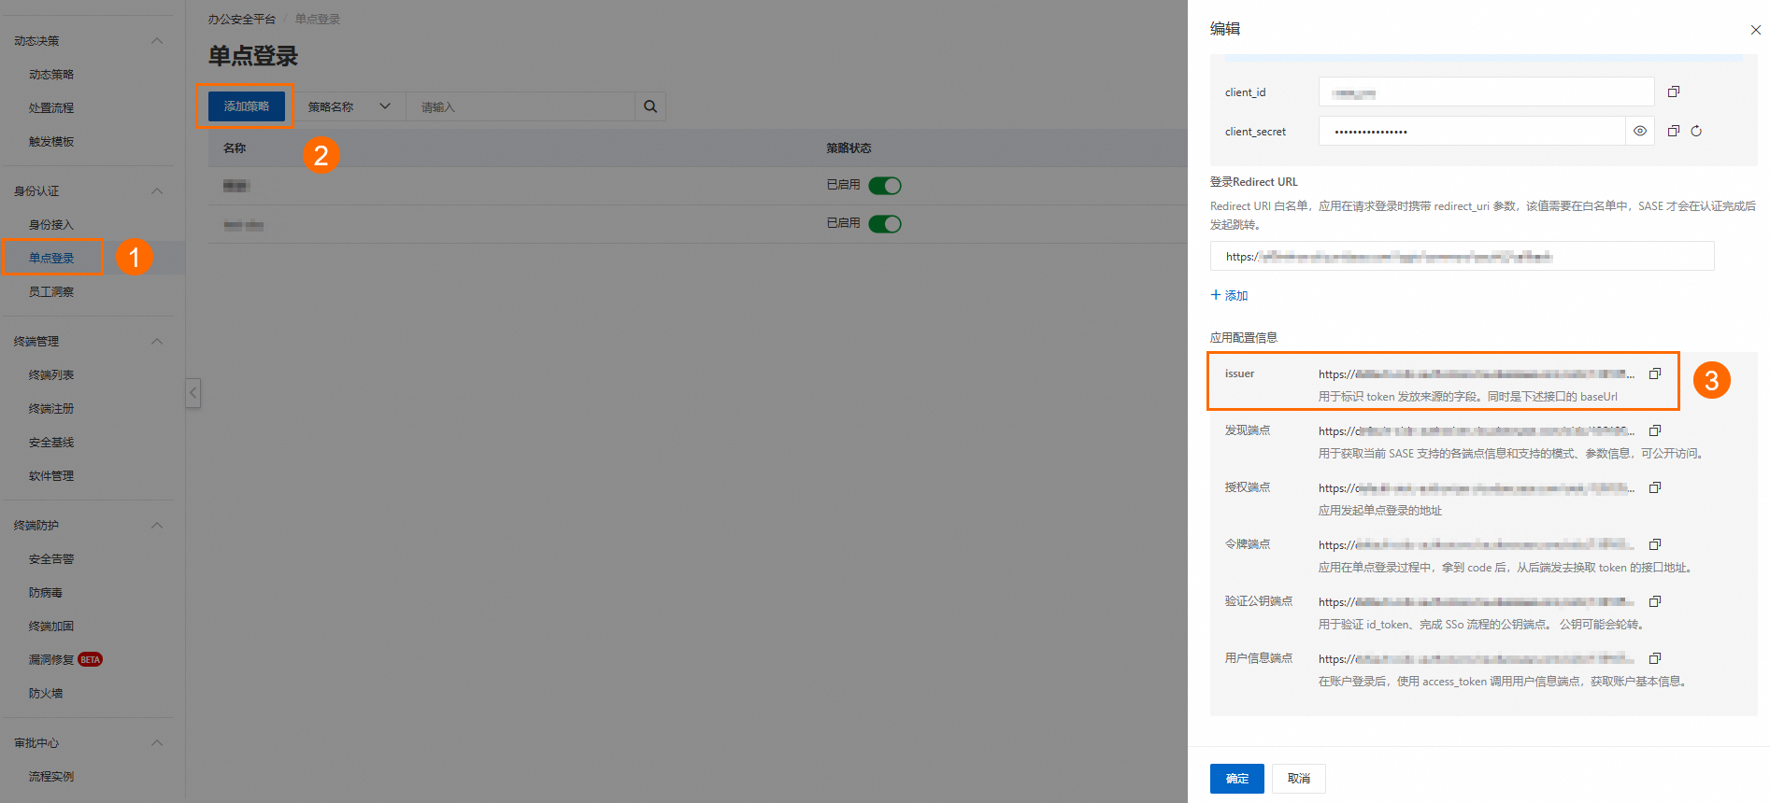Click the 添加策略 button
The width and height of the screenshot is (1770, 803).
[247, 106]
